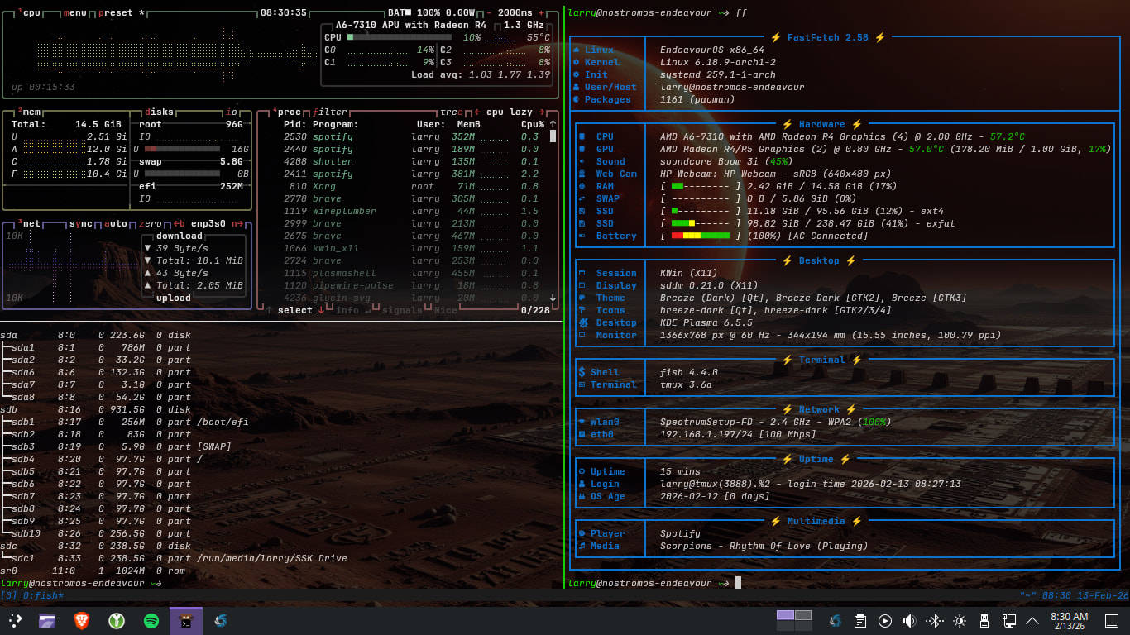Click the process list scrollbar down arrow
This screenshot has height=635, width=1130.
pos(553,298)
